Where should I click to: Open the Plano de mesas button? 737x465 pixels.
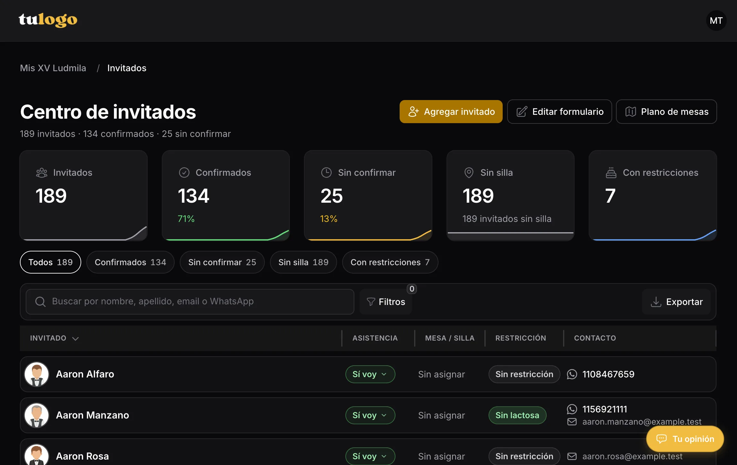tap(666, 112)
